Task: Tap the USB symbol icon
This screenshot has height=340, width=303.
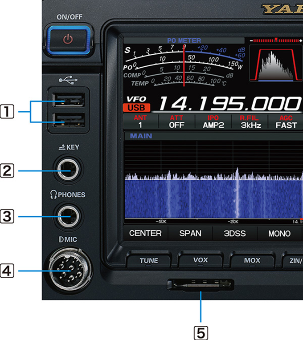Action: coord(68,80)
